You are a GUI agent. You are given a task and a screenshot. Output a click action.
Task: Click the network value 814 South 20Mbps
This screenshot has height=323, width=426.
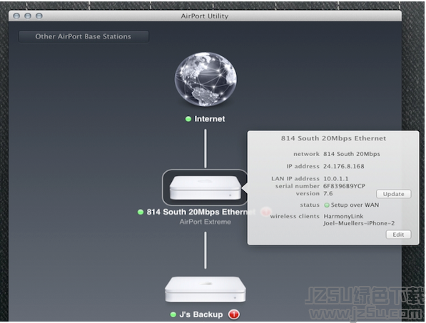(352, 154)
